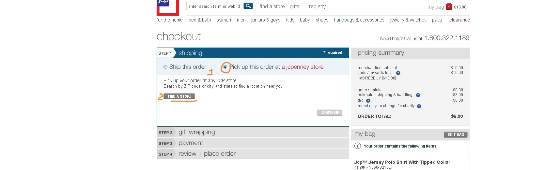
Task: Open the clearance menu item
Action: pos(459,20)
